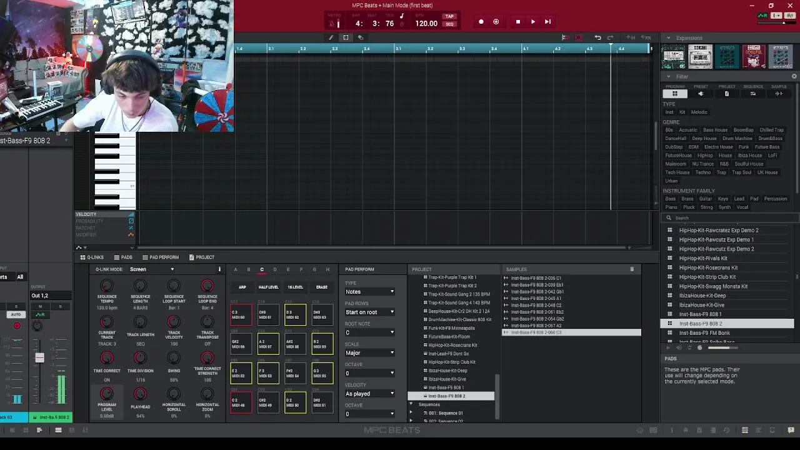Trigger the A2 MIDI 57 pad
Screen dimensions: 800x450
[268, 344]
